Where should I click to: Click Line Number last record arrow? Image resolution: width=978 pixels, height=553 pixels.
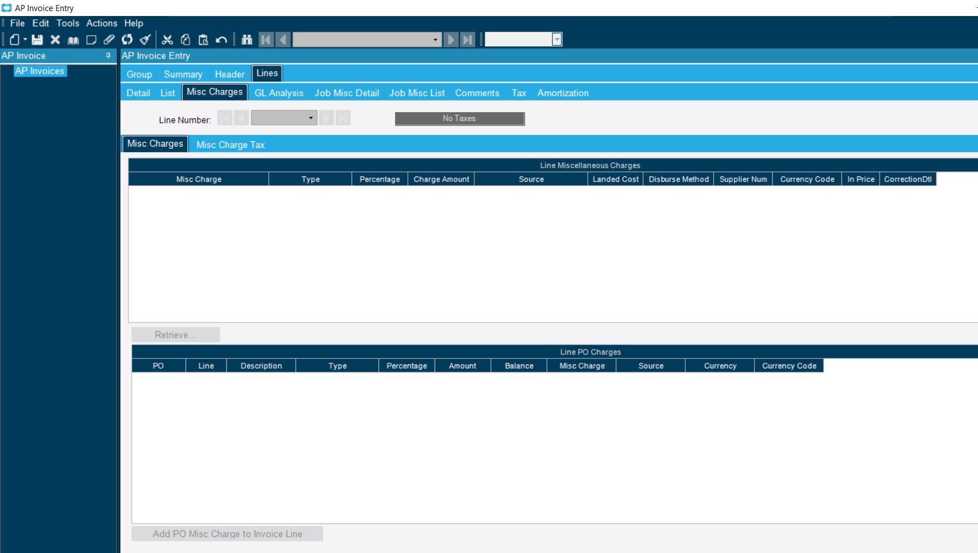pos(343,118)
